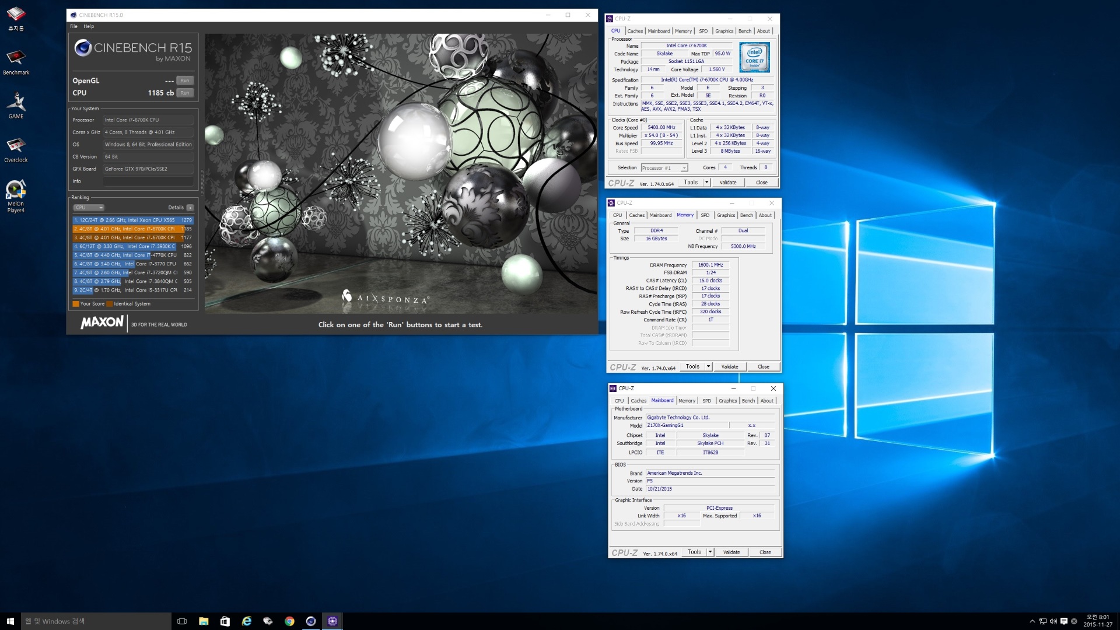The width and height of the screenshot is (1120, 630).
Task: Click Close button in bottom CPU-Z window
Action: (x=765, y=552)
